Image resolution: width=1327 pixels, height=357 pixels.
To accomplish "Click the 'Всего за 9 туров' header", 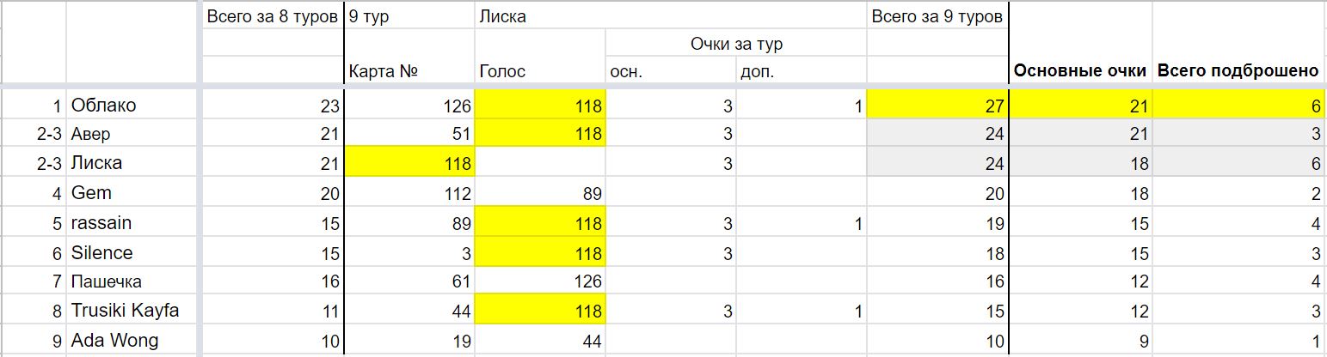I will click(937, 15).
